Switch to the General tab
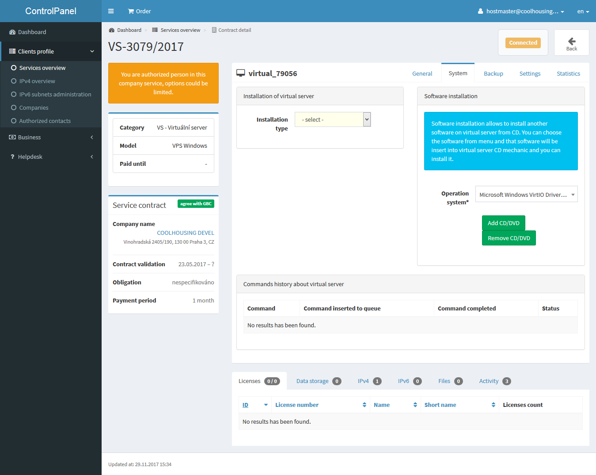 [422, 73]
